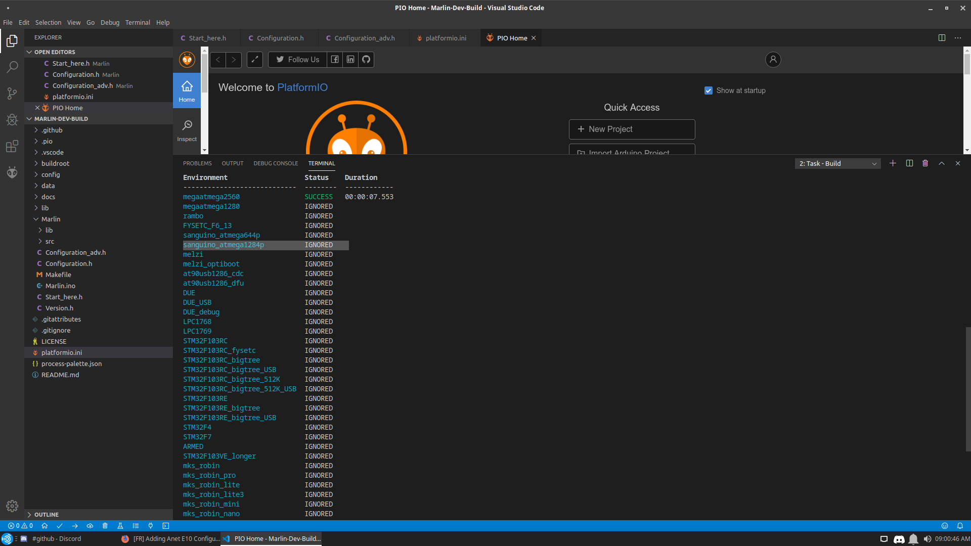The height and width of the screenshot is (546, 971).
Task: Open the terminal selector dropdown '2: Task - Build'
Action: tap(837, 163)
